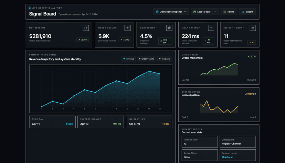The width and height of the screenshot is (285, 163).
Task: Click the Signal Board title
Action: tap(43, 14)
